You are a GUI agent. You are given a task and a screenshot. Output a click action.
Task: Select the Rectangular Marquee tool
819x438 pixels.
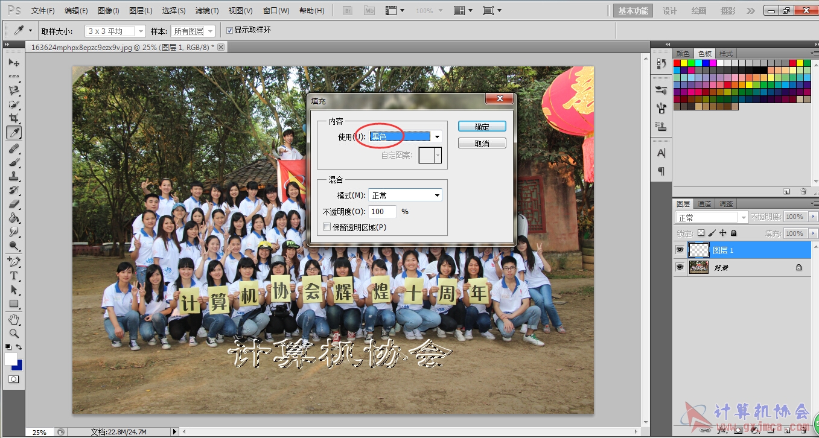[x=14, y=77]
